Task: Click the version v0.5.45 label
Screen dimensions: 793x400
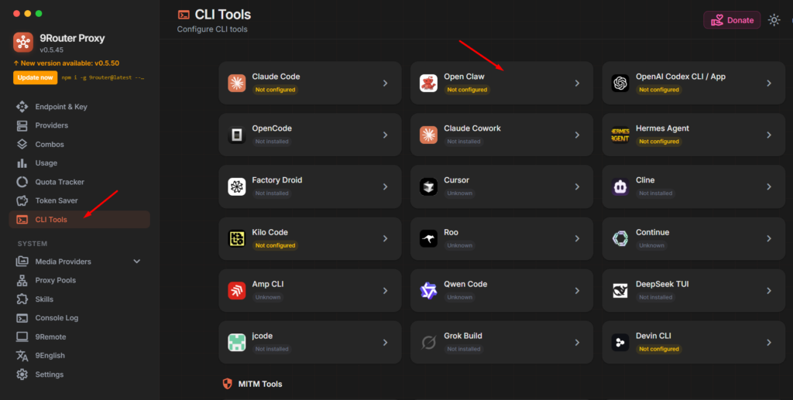Action: click(x=52, y=50)
